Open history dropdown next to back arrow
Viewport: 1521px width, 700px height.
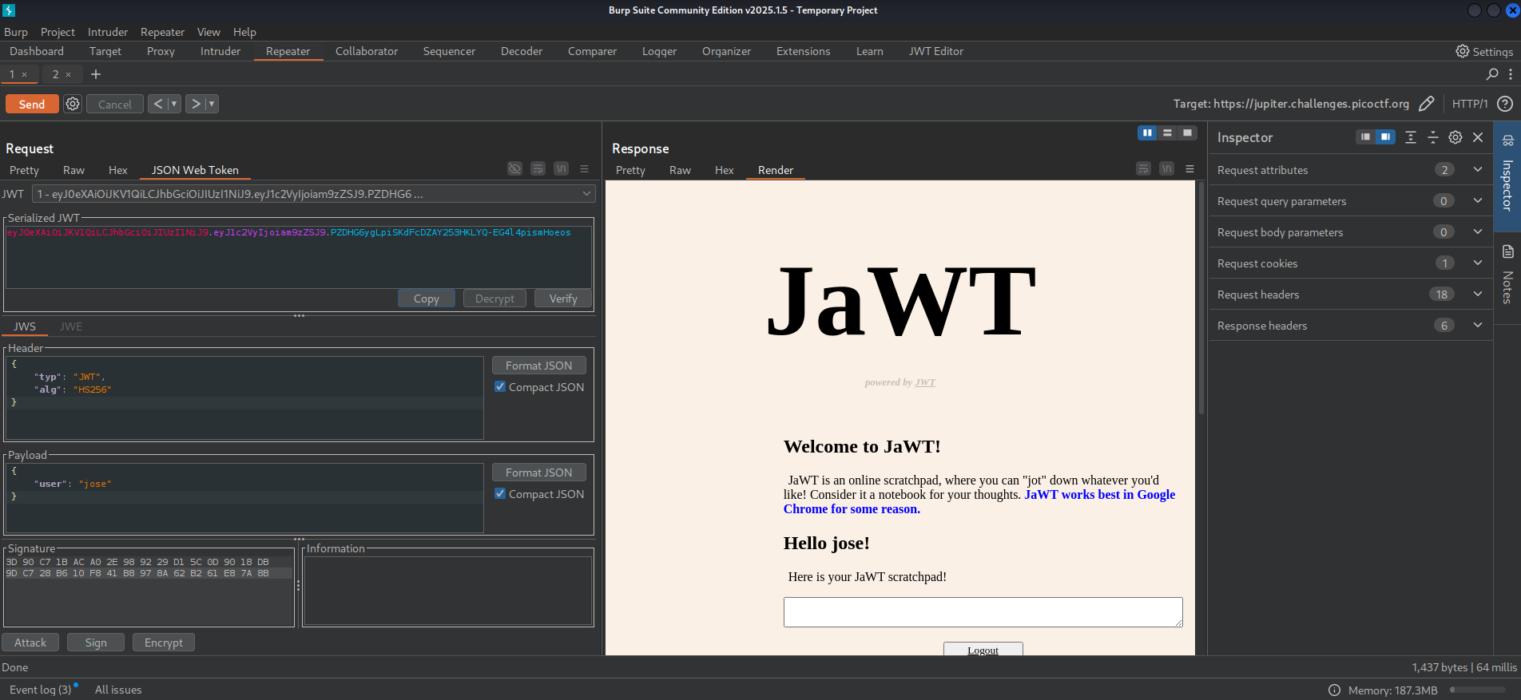174,104
